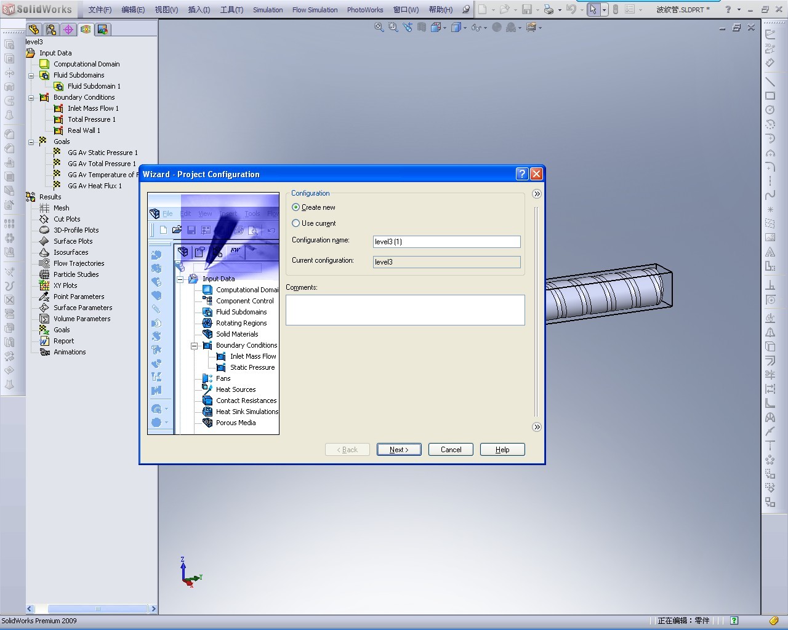Click the Surface Plots icon
This screenshot has height=630, width=788.
44,241
